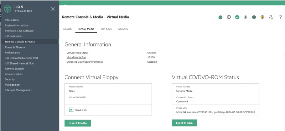Go to Firmware & OS Software
This screenshot has height=131, width=285.
19,31
